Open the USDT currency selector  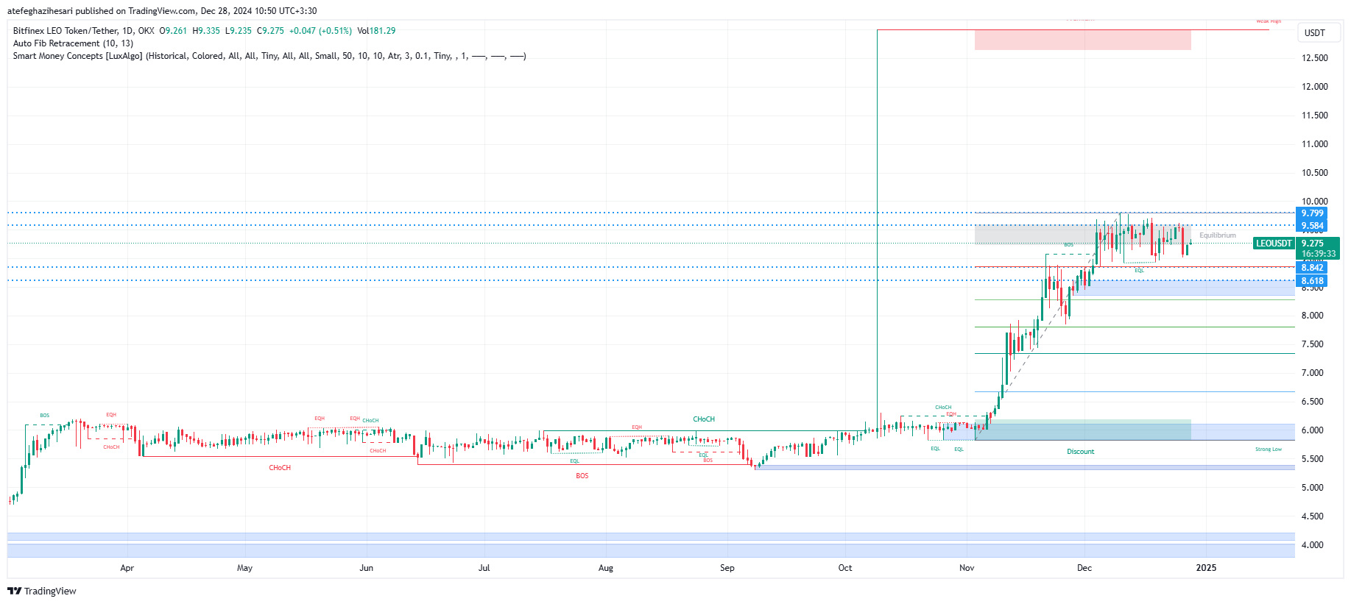(1319, 32)
